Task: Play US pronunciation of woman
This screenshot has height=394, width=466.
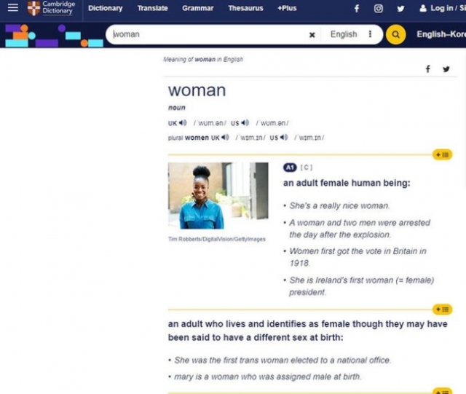Action: (245, 122)
